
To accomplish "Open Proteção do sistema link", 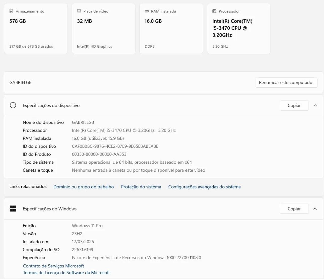I will point(141,187).
